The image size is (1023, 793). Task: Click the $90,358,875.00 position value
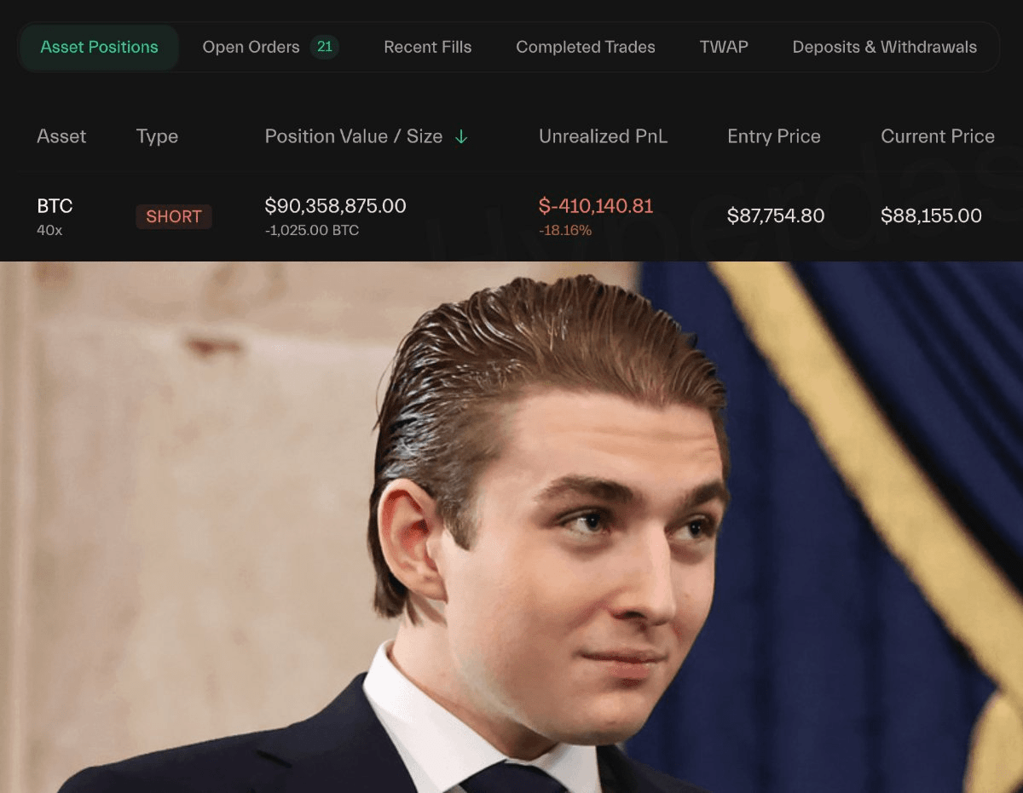[x=336, y=205]
